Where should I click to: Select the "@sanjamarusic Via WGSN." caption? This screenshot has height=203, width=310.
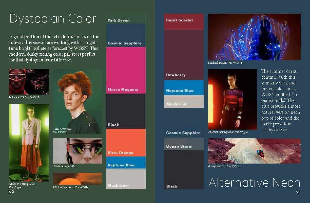pyautogui.click(x=224, y=166)
